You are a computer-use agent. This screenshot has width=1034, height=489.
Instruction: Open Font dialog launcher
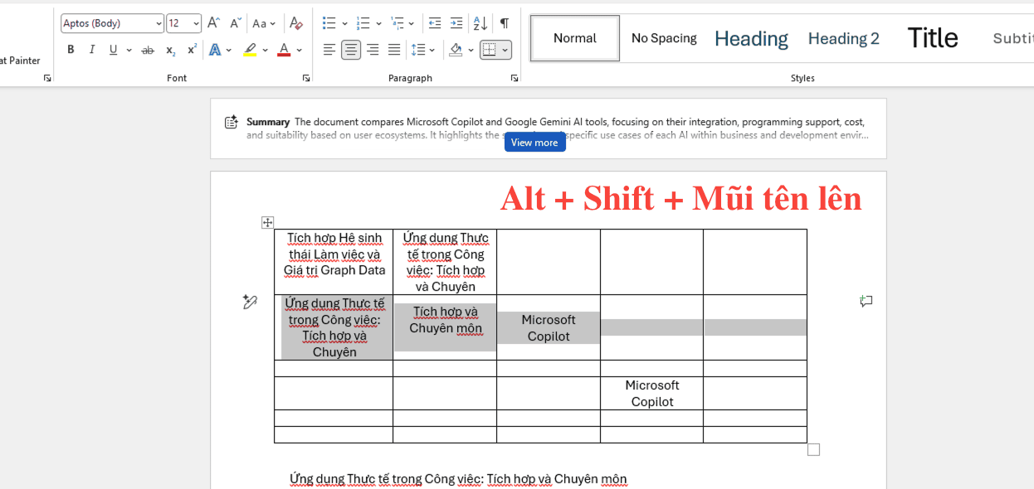point(306,78)
